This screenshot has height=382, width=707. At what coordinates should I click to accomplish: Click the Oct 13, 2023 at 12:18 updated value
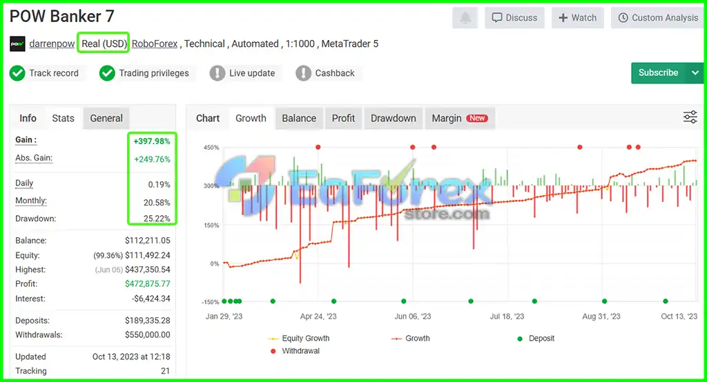tap(131, 356)
